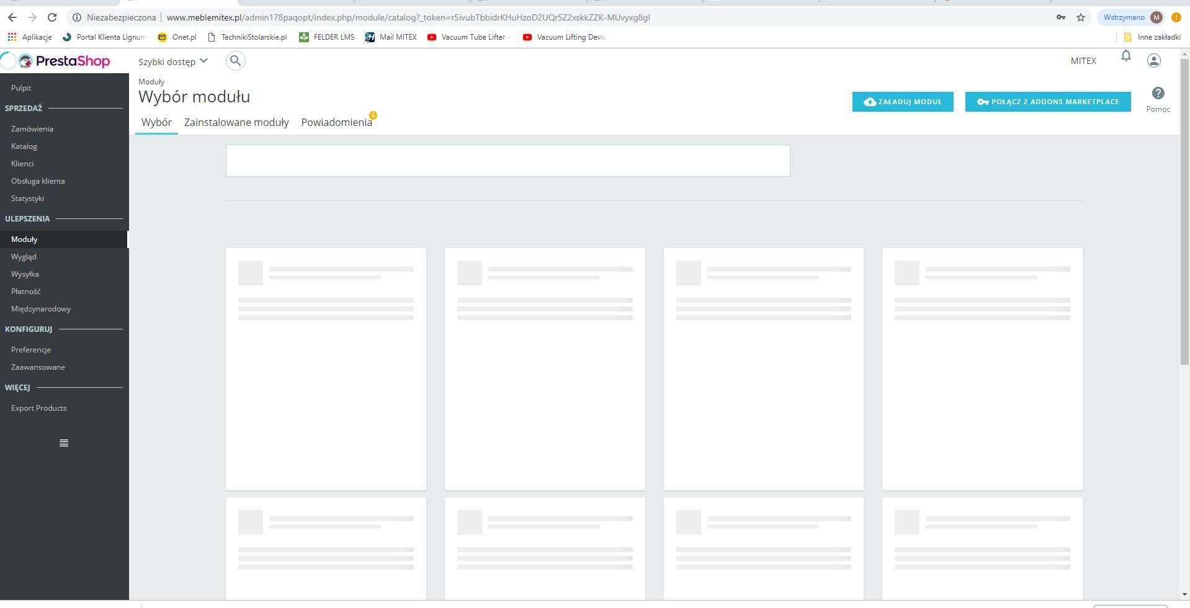Open Katalog in the sidebar
1190x608 pixels.
pos(24,146)
